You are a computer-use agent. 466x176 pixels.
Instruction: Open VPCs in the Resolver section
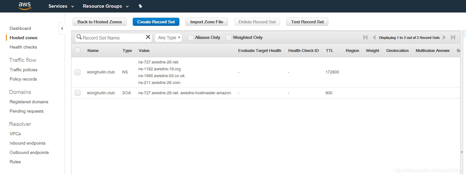pyautogui.click(x=15, y=134)
